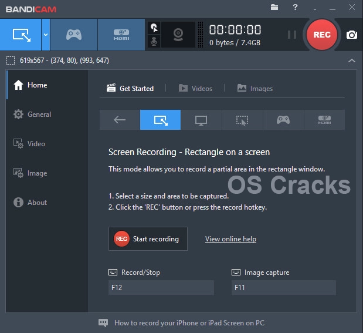Toggle the microphone recording icon
The image size is (363, 333).
154,41
